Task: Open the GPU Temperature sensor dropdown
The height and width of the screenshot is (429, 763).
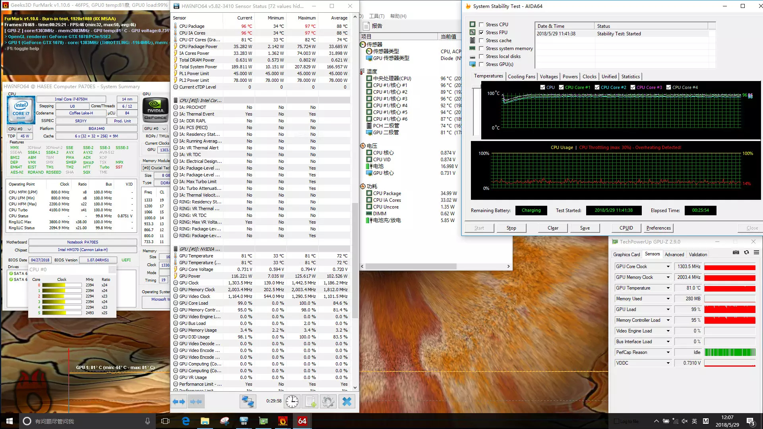Action: pos(668,288)
